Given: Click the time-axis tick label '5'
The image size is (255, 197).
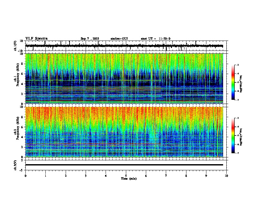Looking at the screenshot, I should point(126,176).
